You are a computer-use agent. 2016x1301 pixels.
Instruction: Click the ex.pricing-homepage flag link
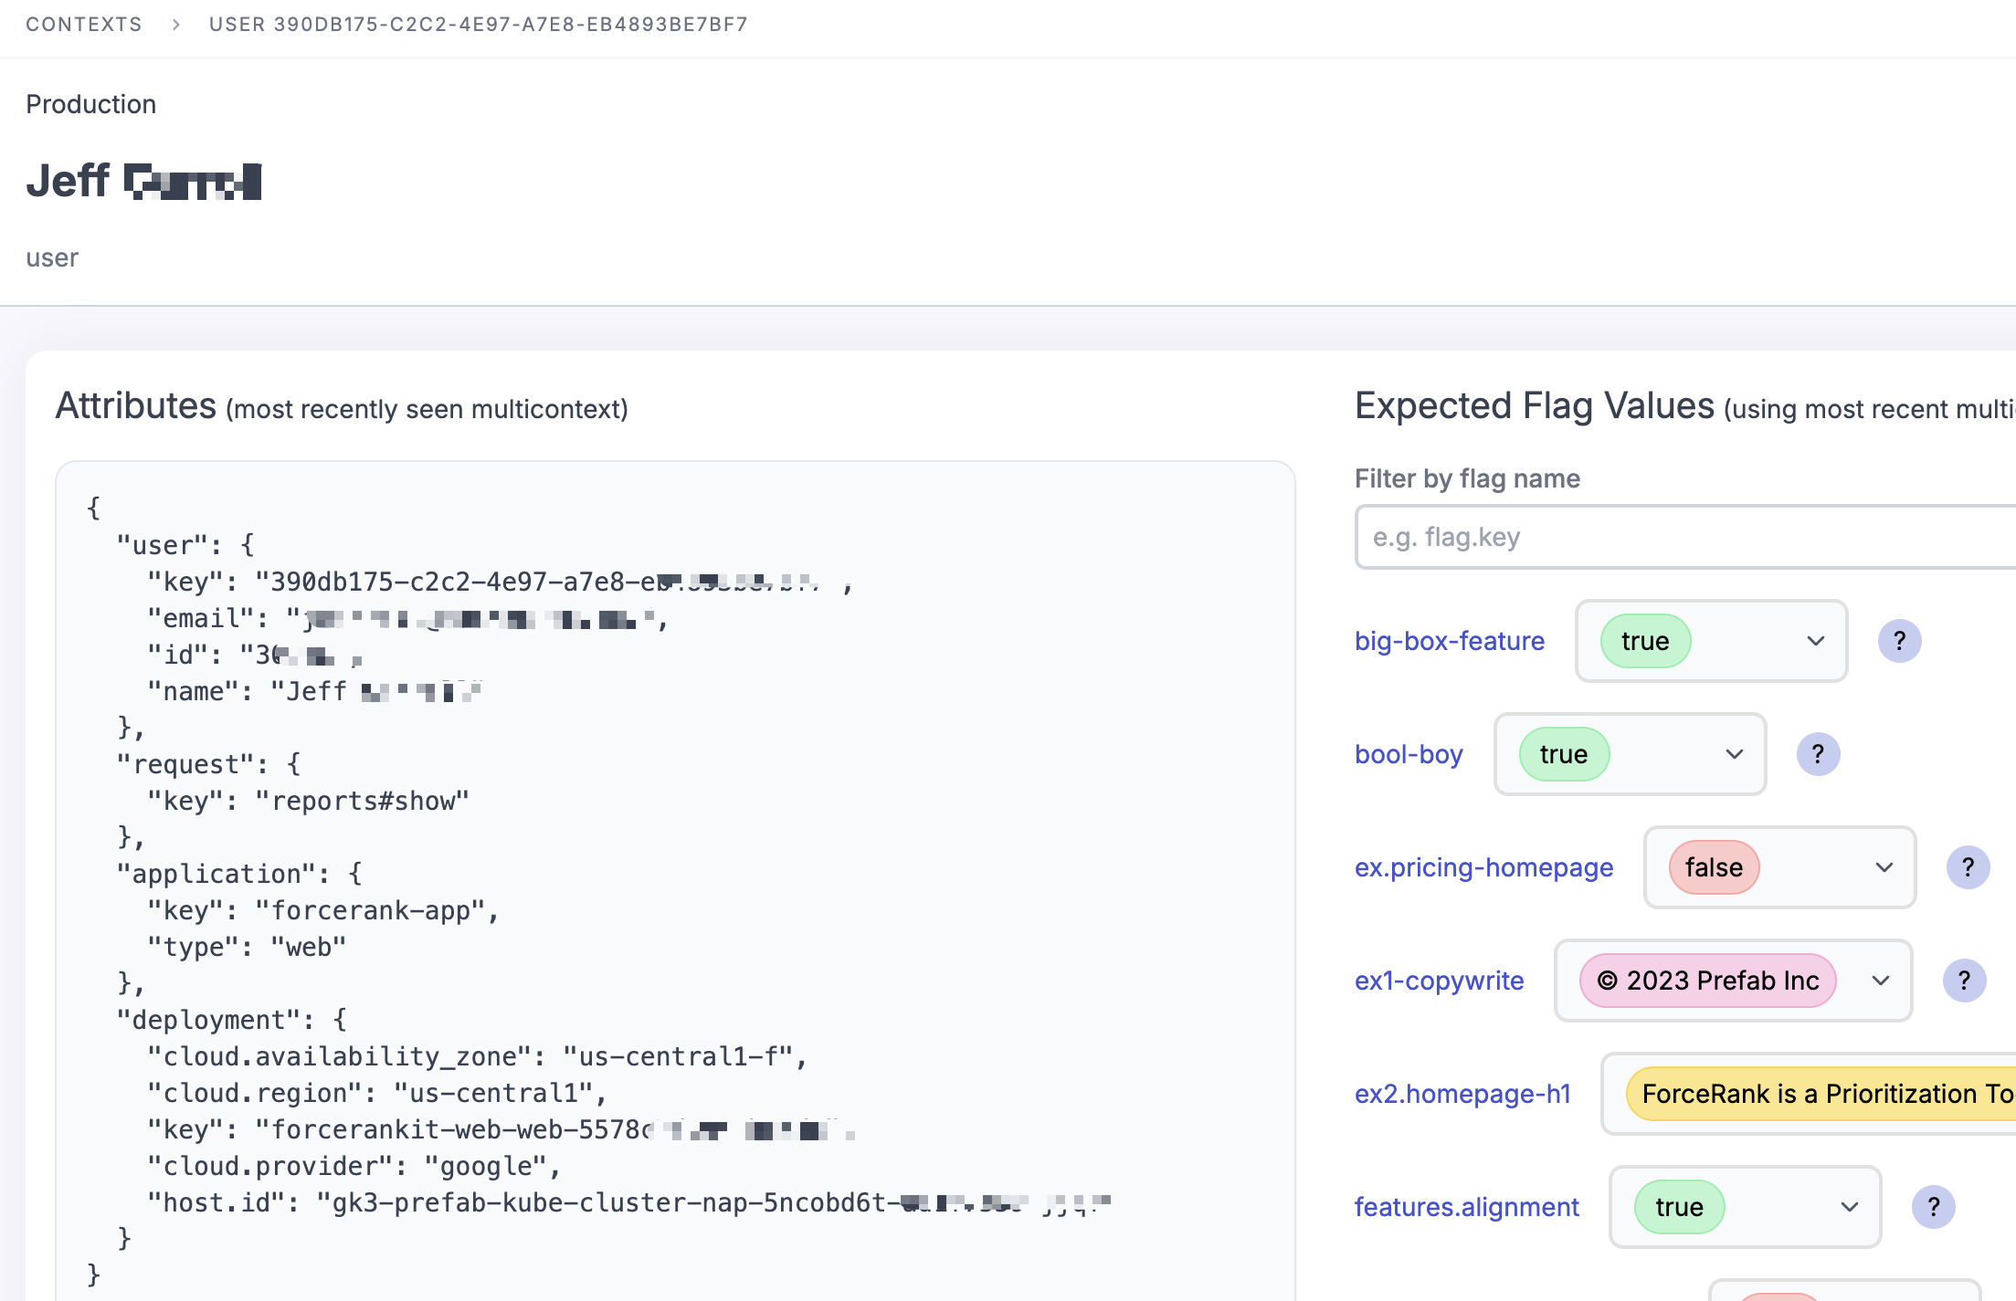point(1483,865)
